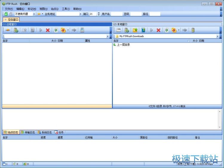The width and height of the screenshot is (224, 168).
Task: Click the remote pane connect plug icon
Action: click(7, 30)
